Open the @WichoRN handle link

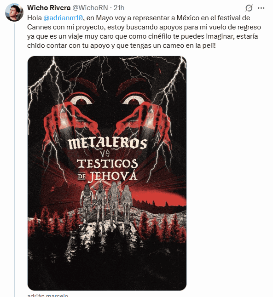coord(90,8)
